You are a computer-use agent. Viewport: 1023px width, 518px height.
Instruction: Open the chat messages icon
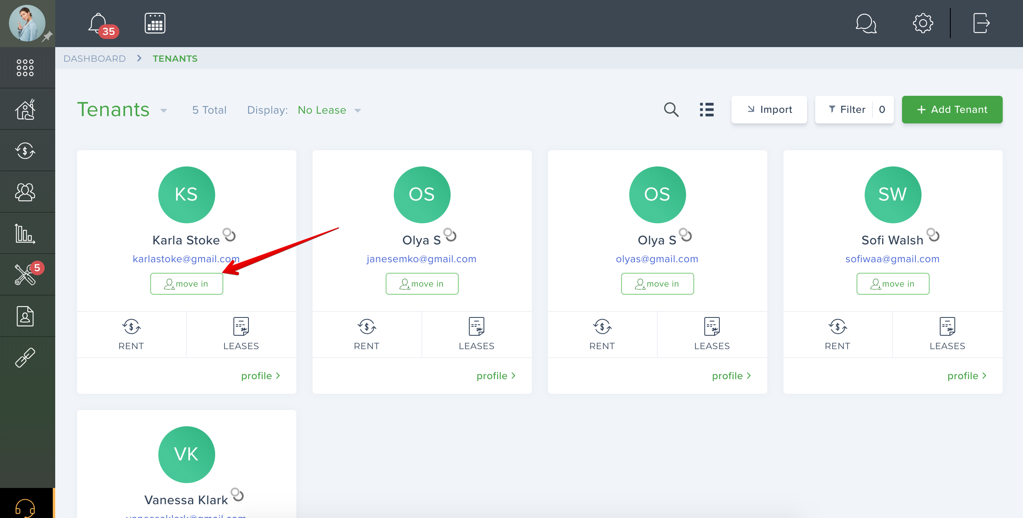866,24
